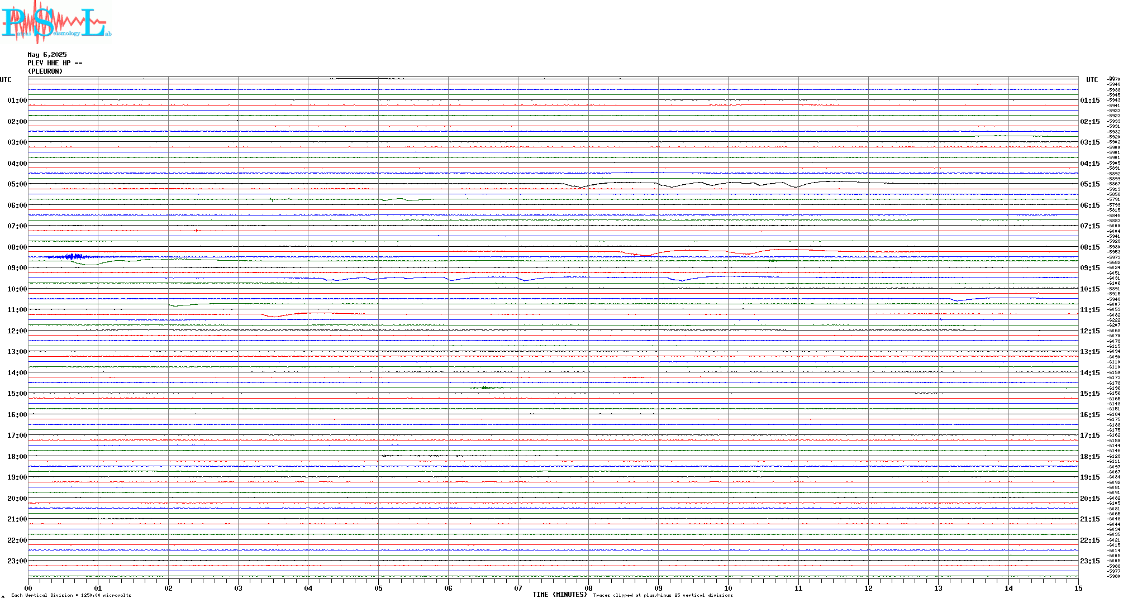Viewport: 1123px width, 603px height.
Task: Click the 07:00 hour label
Action: click(17, 226)
